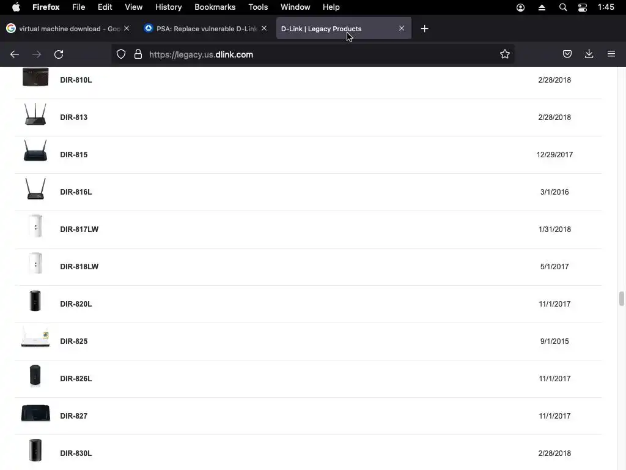Click the DIR-817LW router thumbnail
Screen dimensions: 626x470
[x=35, y=226]
